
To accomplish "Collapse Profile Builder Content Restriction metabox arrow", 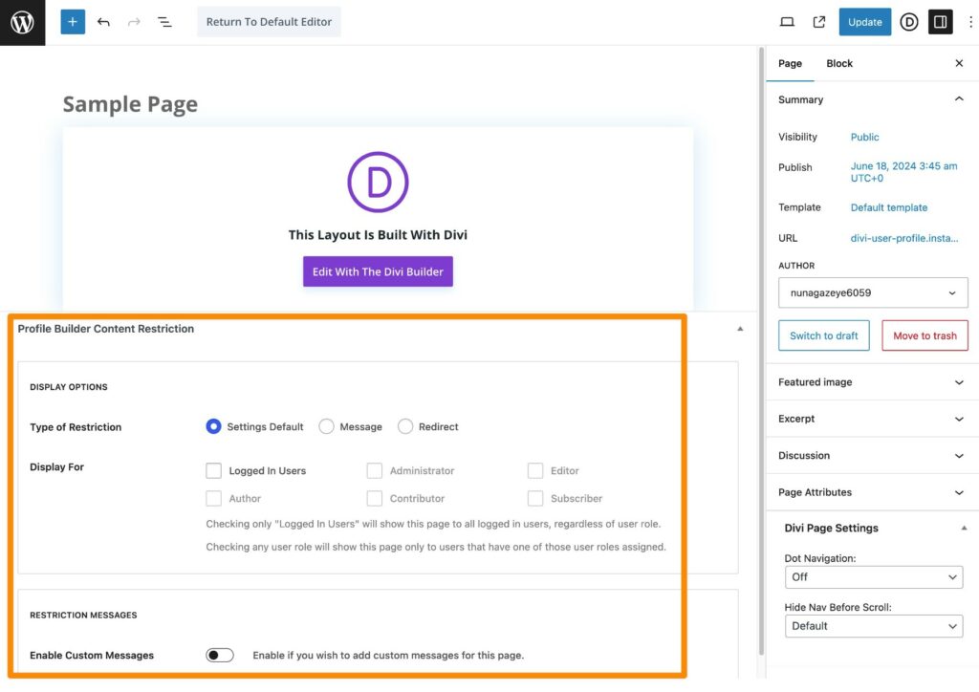I will click(x=740, y=329).
